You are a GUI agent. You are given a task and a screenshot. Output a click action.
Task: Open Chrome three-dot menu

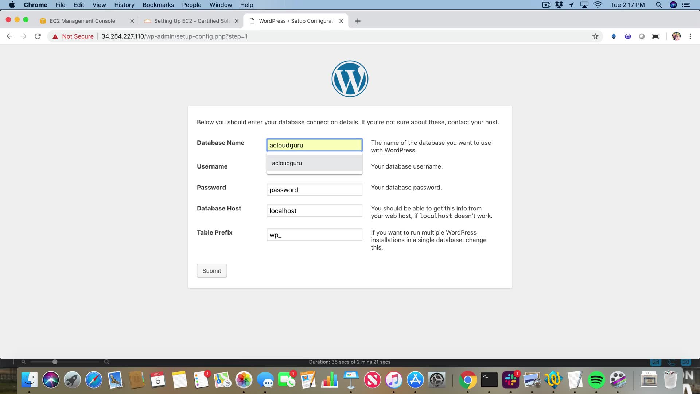click(690, 36)
